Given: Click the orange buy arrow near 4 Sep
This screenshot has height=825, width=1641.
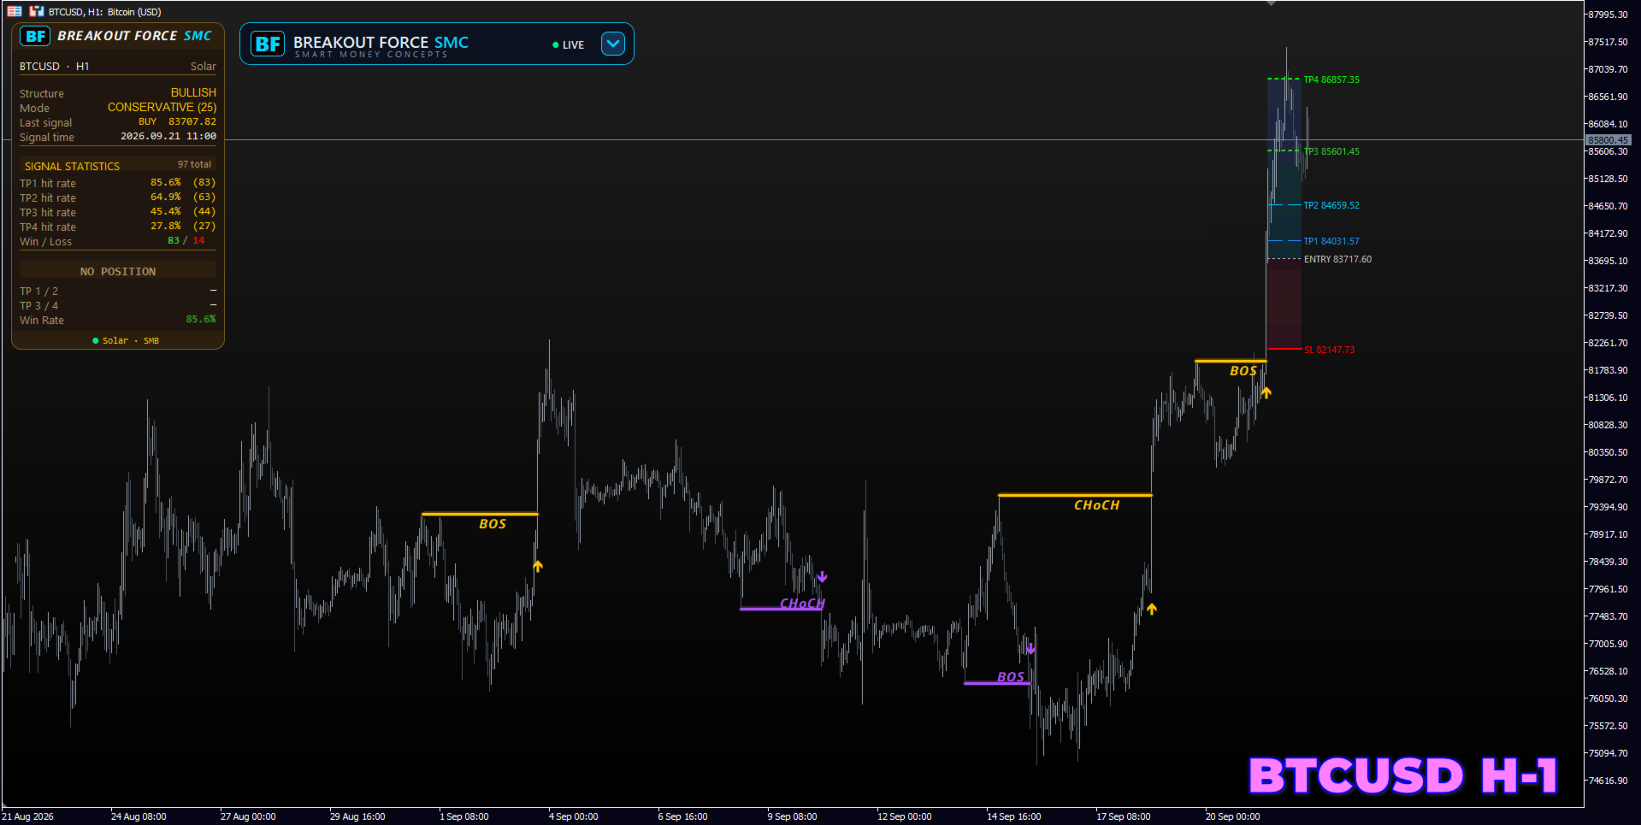Looking at the screenshot, I should coord(538,566).
